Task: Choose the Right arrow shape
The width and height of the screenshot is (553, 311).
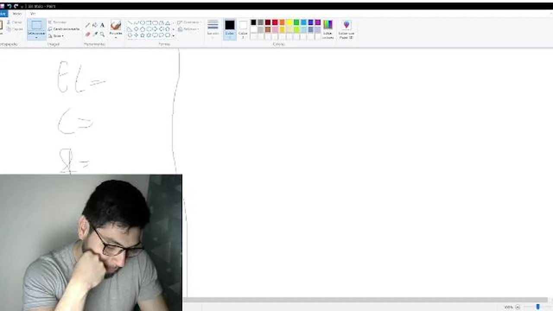Action: coord(155,29)
